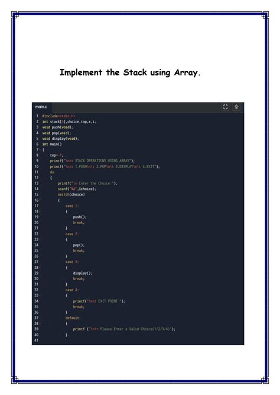Collapse the do-block fold at line 12
This screenshot has width=280, height=395.
pyautogui.click(x=40, y=177)
